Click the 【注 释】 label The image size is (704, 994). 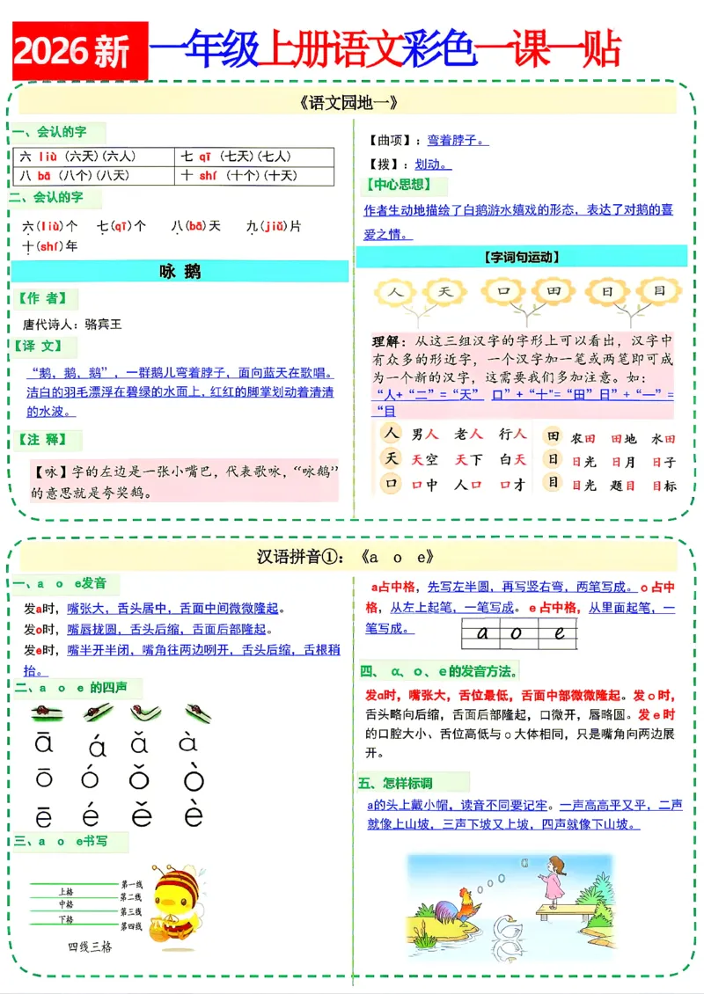pyautogui.click(x=44, y=439)
